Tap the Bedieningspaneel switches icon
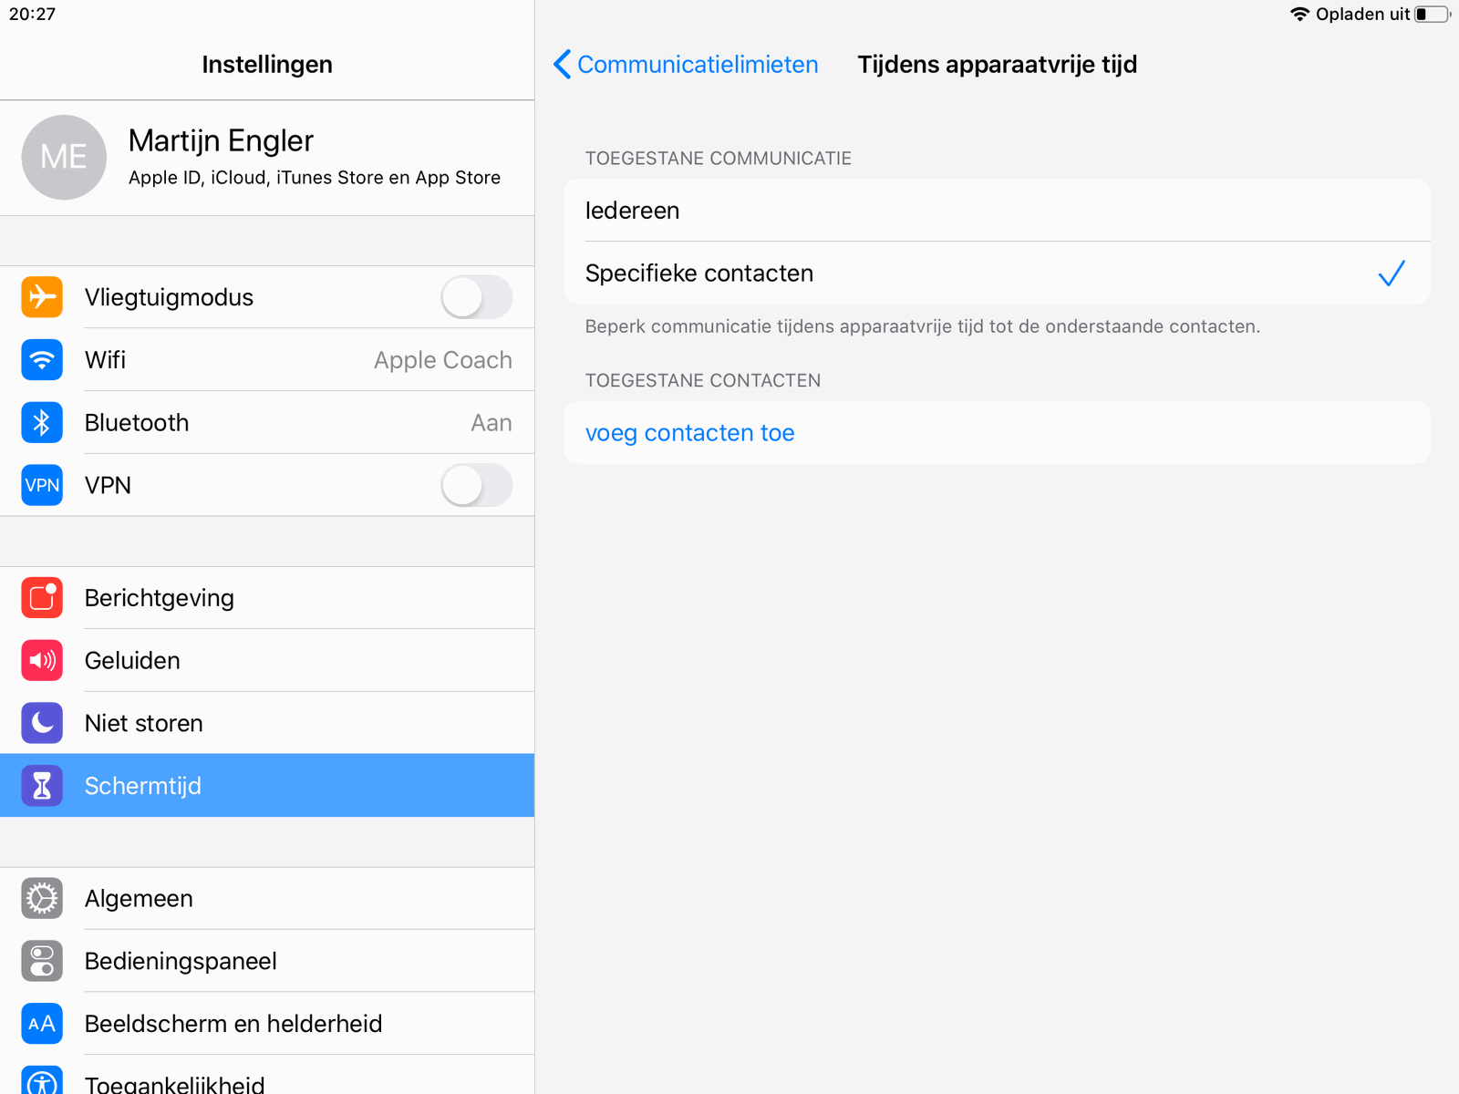The height and width of the screenshot is (1094, 1459). pyautogui.click(x=42, y=961)
